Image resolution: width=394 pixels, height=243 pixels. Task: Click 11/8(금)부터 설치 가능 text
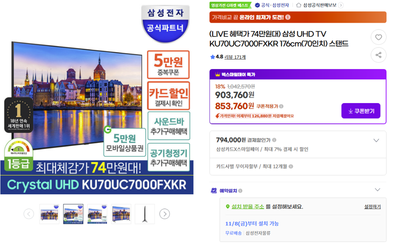(x=252, y=224)
